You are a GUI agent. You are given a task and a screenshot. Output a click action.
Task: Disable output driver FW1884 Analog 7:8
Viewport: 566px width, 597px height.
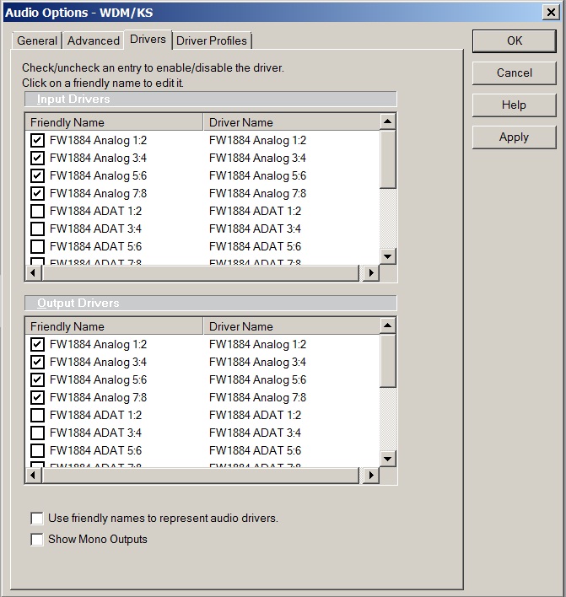coord(37,397)
